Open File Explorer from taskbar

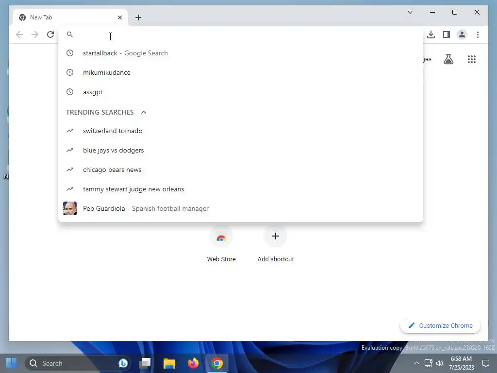(x=169, y=363)
